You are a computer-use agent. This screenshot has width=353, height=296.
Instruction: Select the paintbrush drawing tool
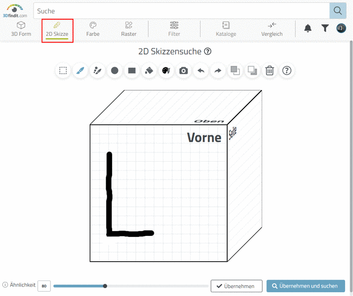coord(80,70)
